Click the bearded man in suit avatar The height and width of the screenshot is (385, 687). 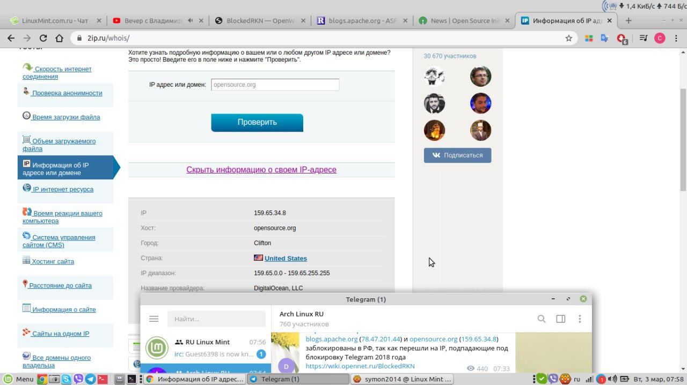tap(434, 103)
